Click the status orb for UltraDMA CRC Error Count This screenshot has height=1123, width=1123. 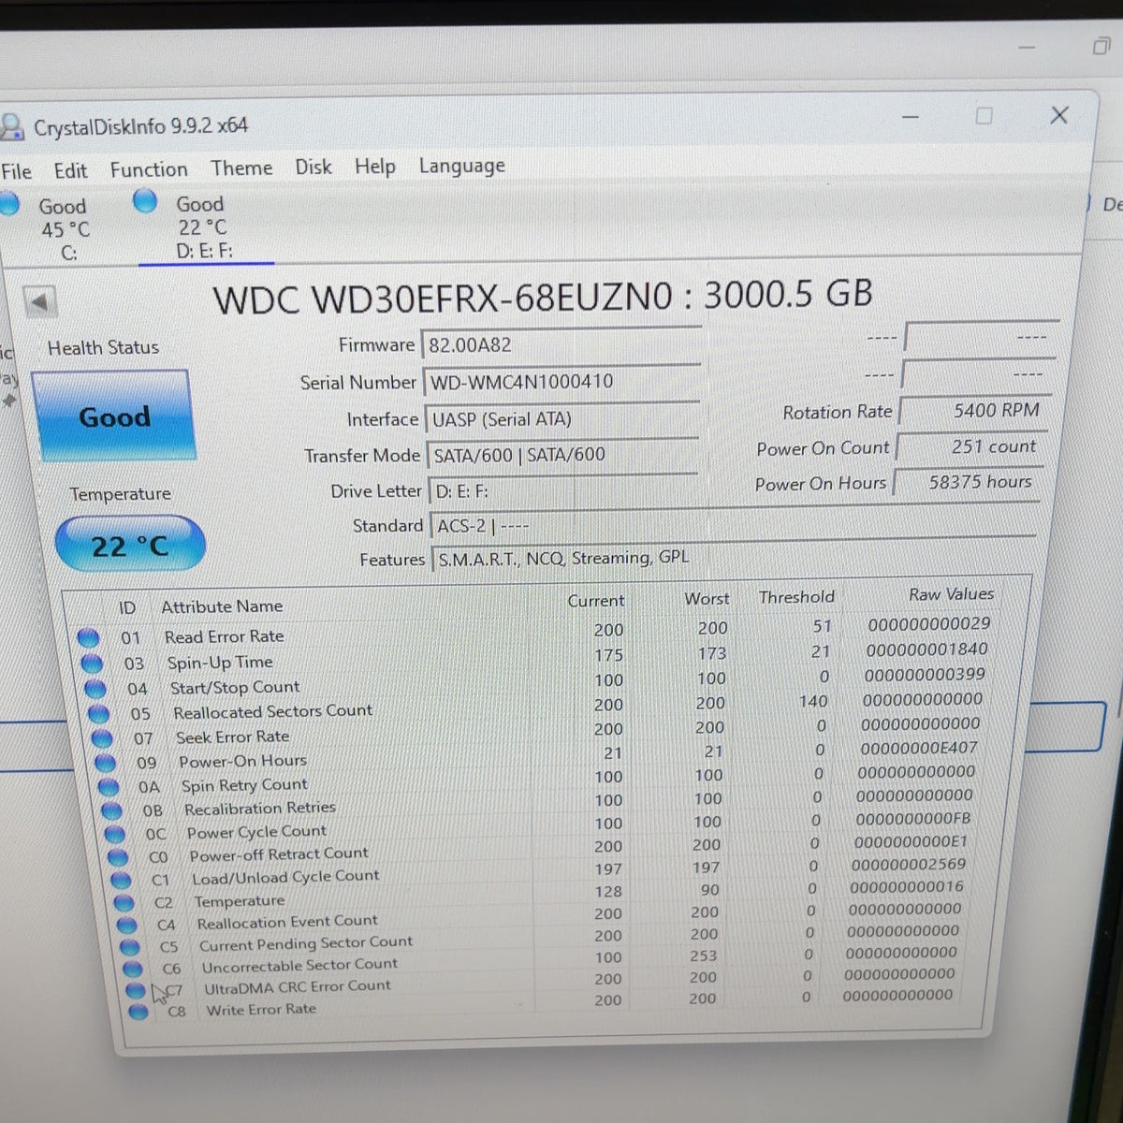(136, 990)
